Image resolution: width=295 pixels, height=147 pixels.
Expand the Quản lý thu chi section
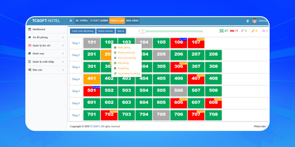coord(46,45)
